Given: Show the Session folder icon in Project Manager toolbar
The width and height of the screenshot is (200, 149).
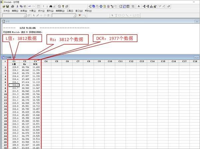Looking at the screenshot, I should [90, 6].
